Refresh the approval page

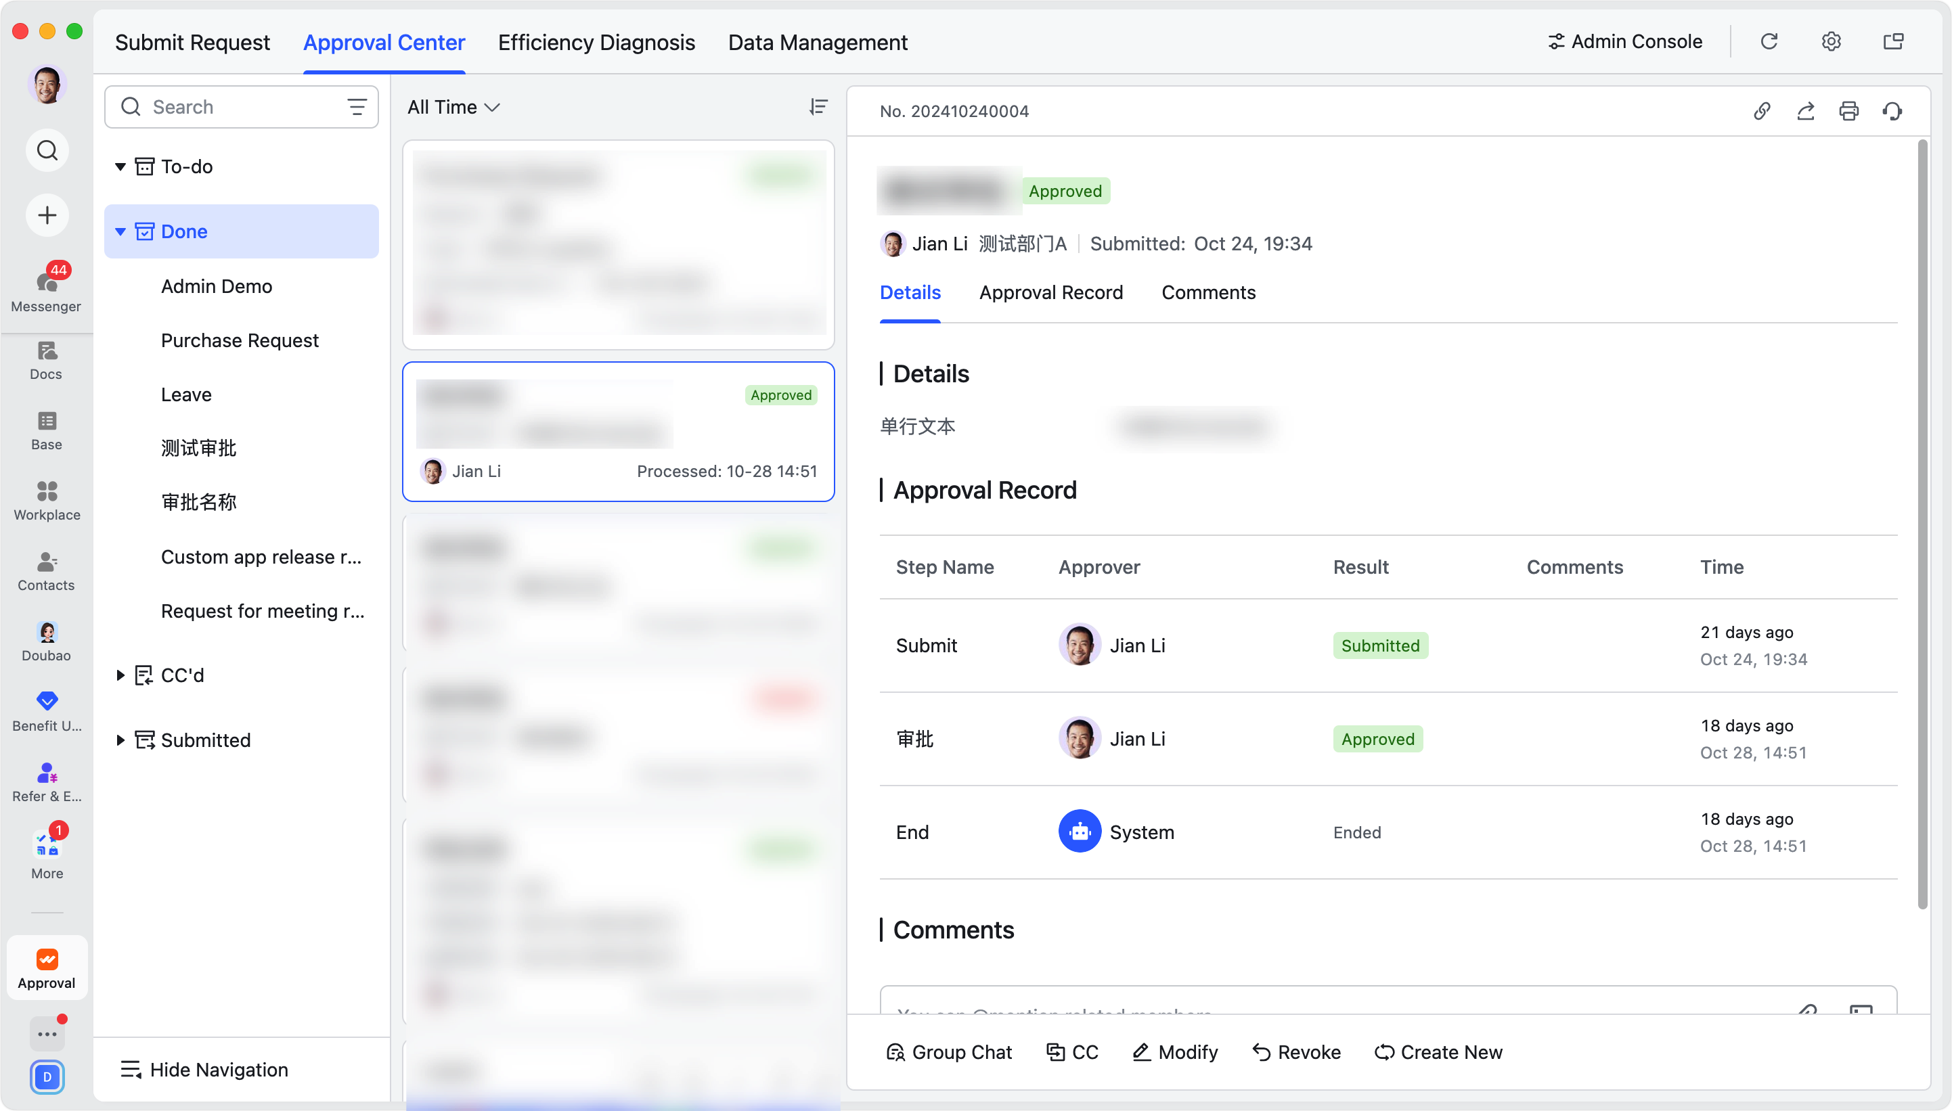coord(1770,41)
